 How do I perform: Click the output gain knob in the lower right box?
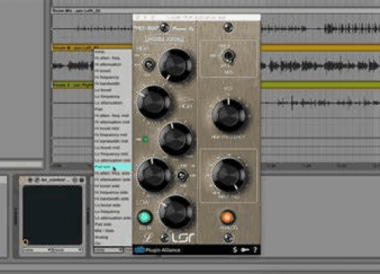[x=229, y=175]
